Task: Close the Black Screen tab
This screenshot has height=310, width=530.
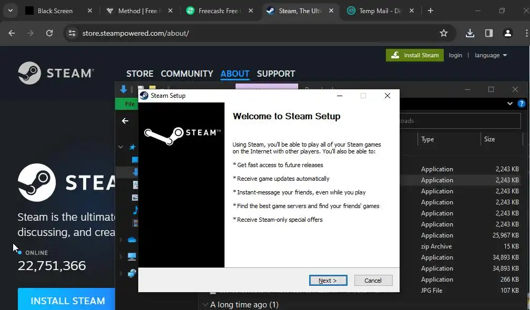Action: (x=89, y=11)
